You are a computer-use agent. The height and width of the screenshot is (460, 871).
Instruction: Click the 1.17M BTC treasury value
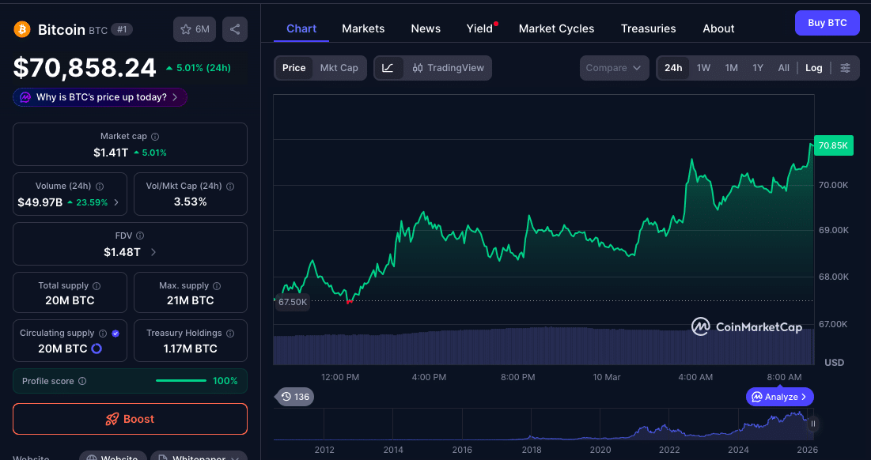click(x=190, y=349)
